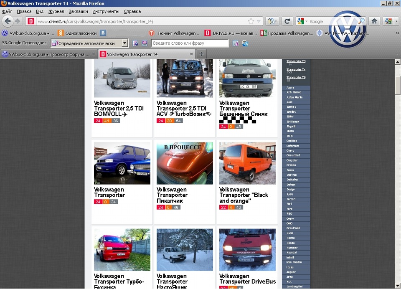Open the blue Transporter photo beside the Lada
401x289 pixels.
tap(122, 163)
